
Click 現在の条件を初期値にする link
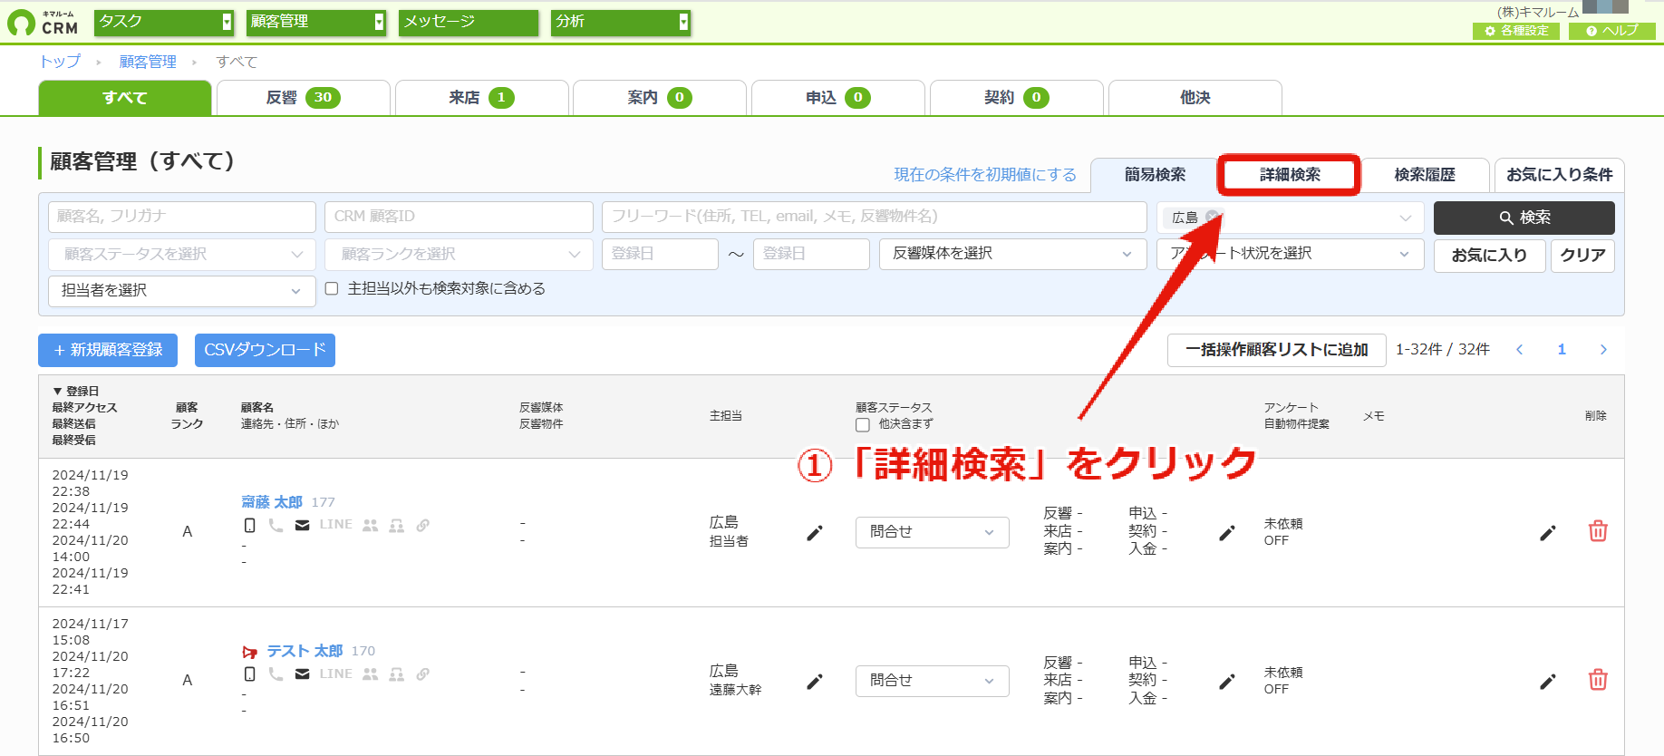[x=985, y=175]
